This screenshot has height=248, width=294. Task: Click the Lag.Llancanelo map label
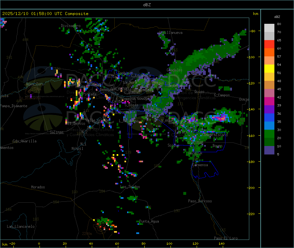pos(21,227)
